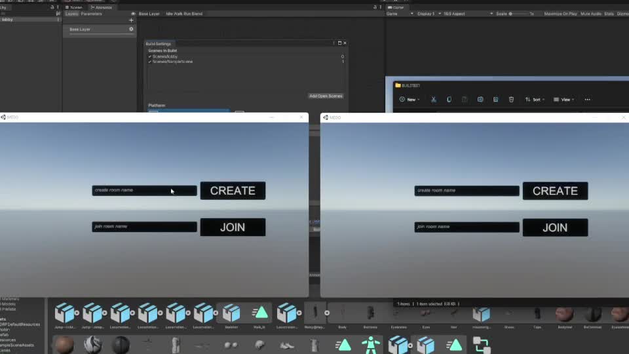
Task: Click Add Open Scenes button
Action: (x=326, y=96)
